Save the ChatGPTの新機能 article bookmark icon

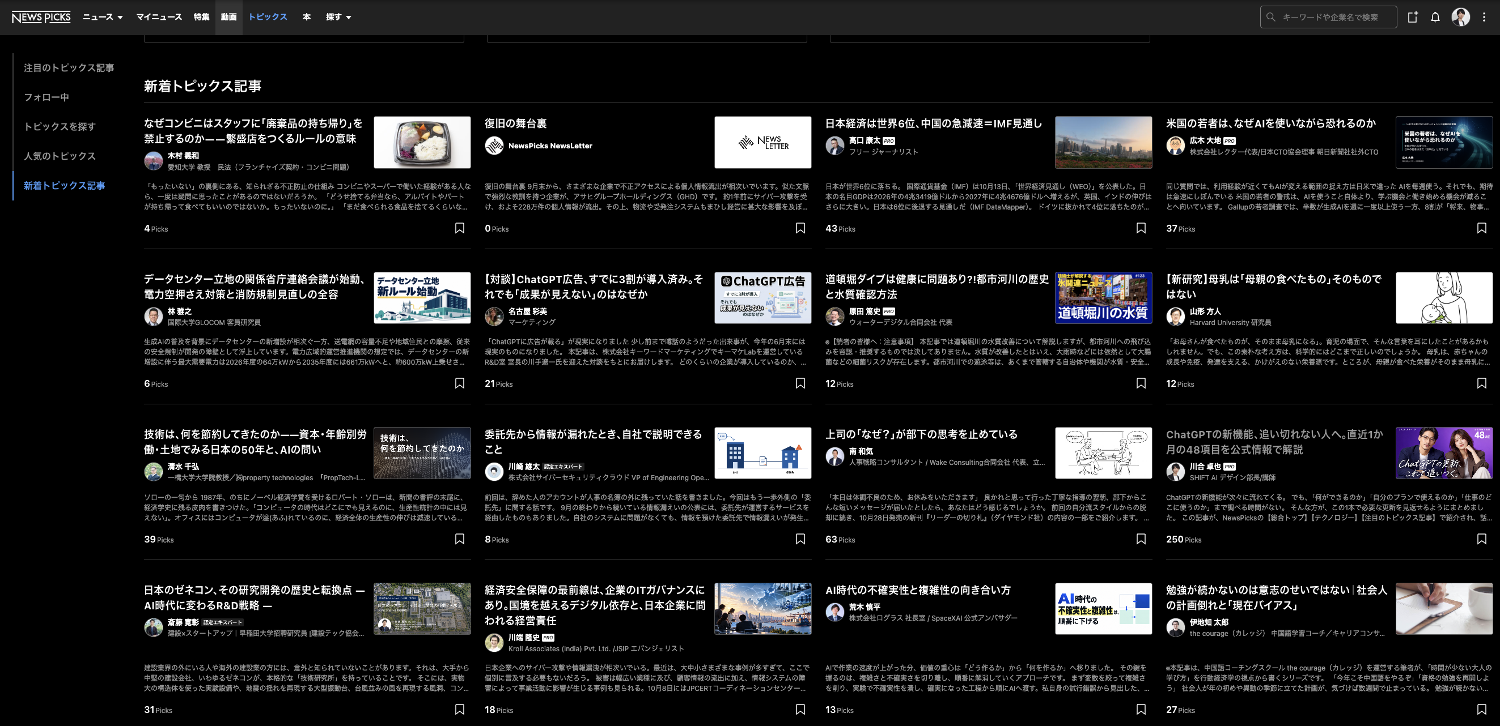[x=1481, y=539]
